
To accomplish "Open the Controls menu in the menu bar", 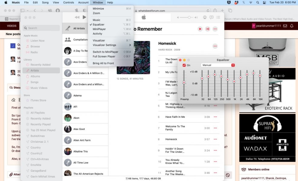I will click(68, 2).
